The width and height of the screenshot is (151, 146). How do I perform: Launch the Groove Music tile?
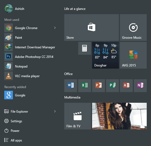coord(133,27)
